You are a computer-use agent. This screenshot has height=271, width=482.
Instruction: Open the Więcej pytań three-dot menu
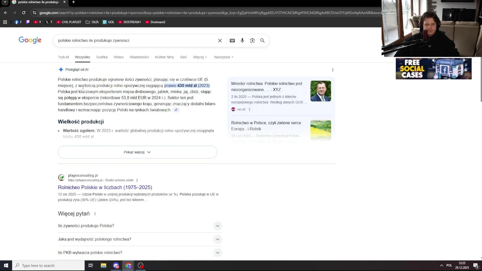point(95,214)
